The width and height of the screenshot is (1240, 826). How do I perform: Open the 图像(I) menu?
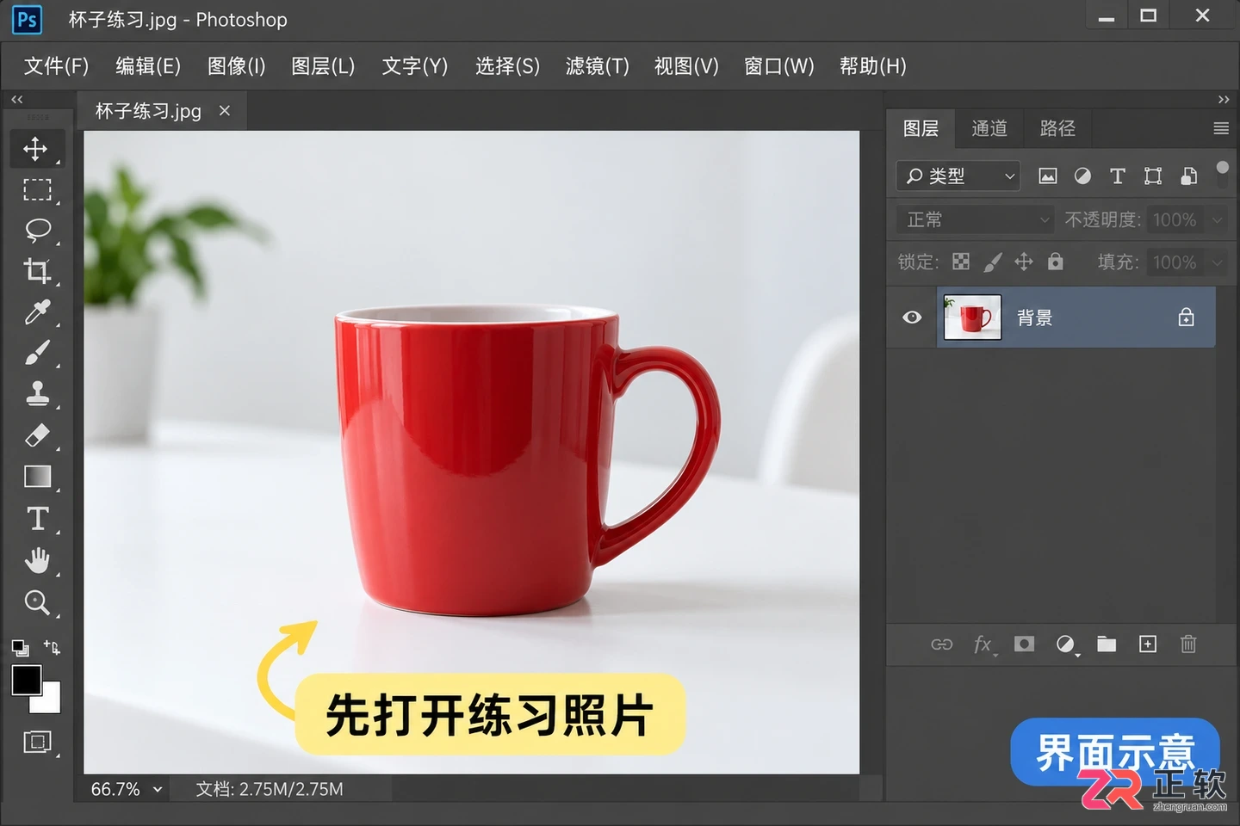[236, 66]
